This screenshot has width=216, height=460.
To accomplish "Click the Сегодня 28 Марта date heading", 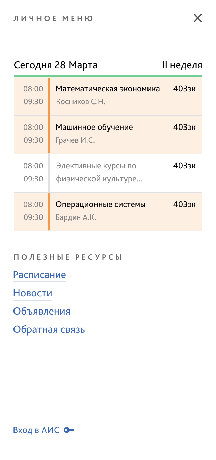I will tap(55, 65).
